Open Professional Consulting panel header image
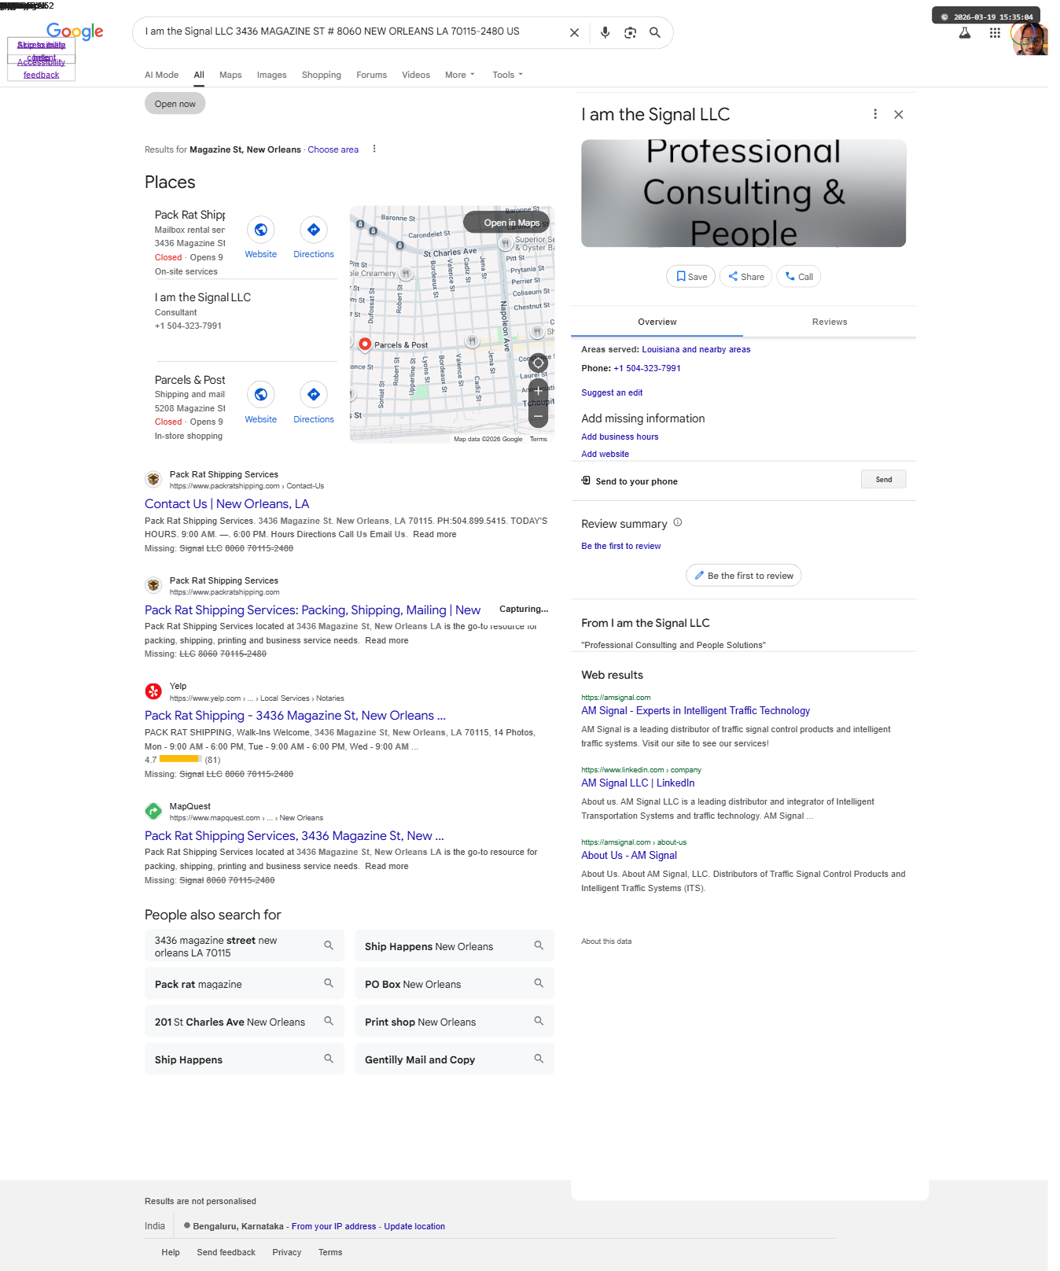The height and width of the screenshot is (1271, 1060). tap(743, 193)
